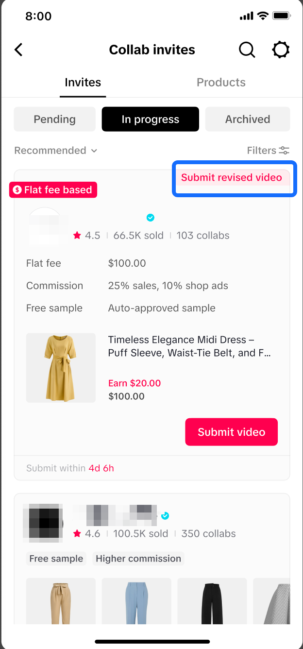The height and width of the screenshot is (649, 303).
Task: Expand the Recommended sort dropdown
Action: click(56, 151)
